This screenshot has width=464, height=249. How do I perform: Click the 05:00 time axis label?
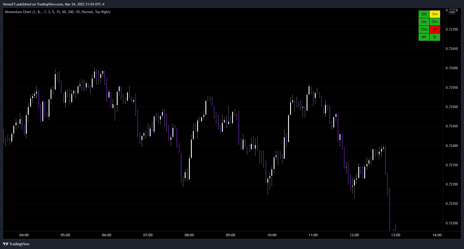pos(65,235)
